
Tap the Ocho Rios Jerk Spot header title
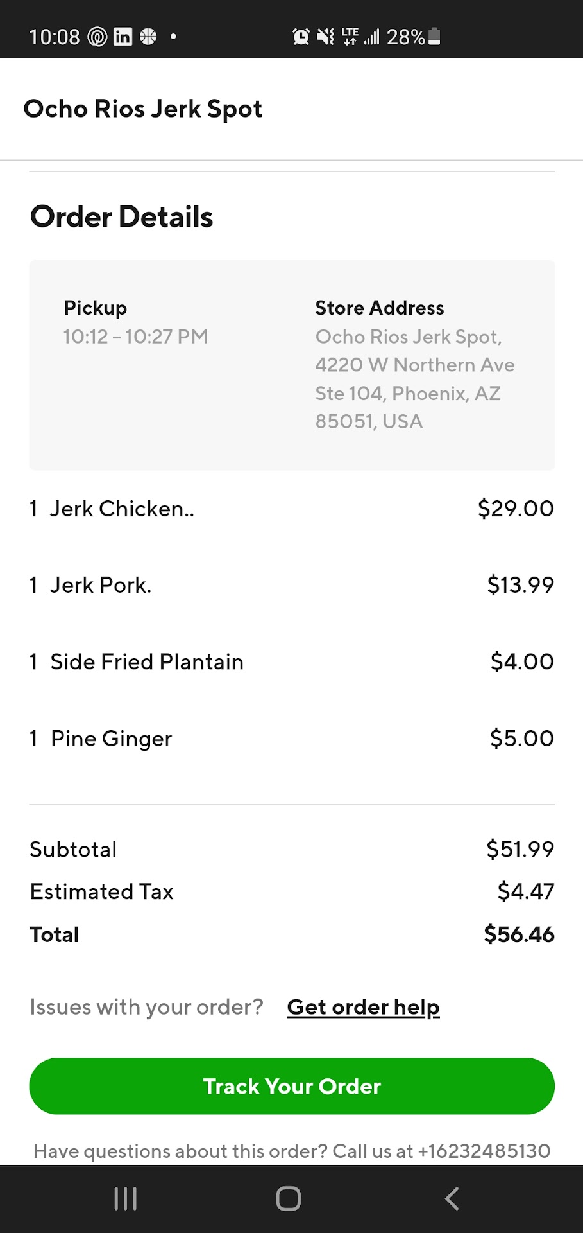click(143, 109)
